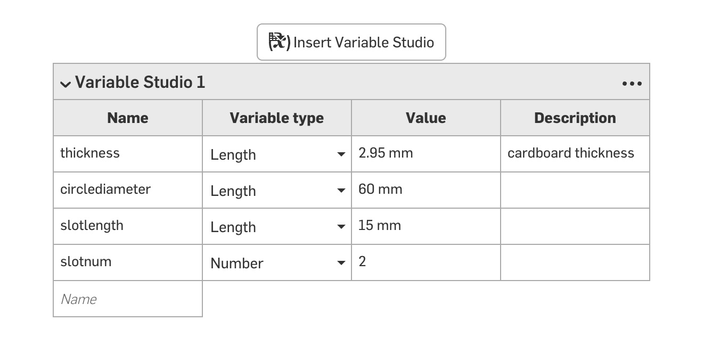Select the circlediameter name cell

(x=128, y=190)
